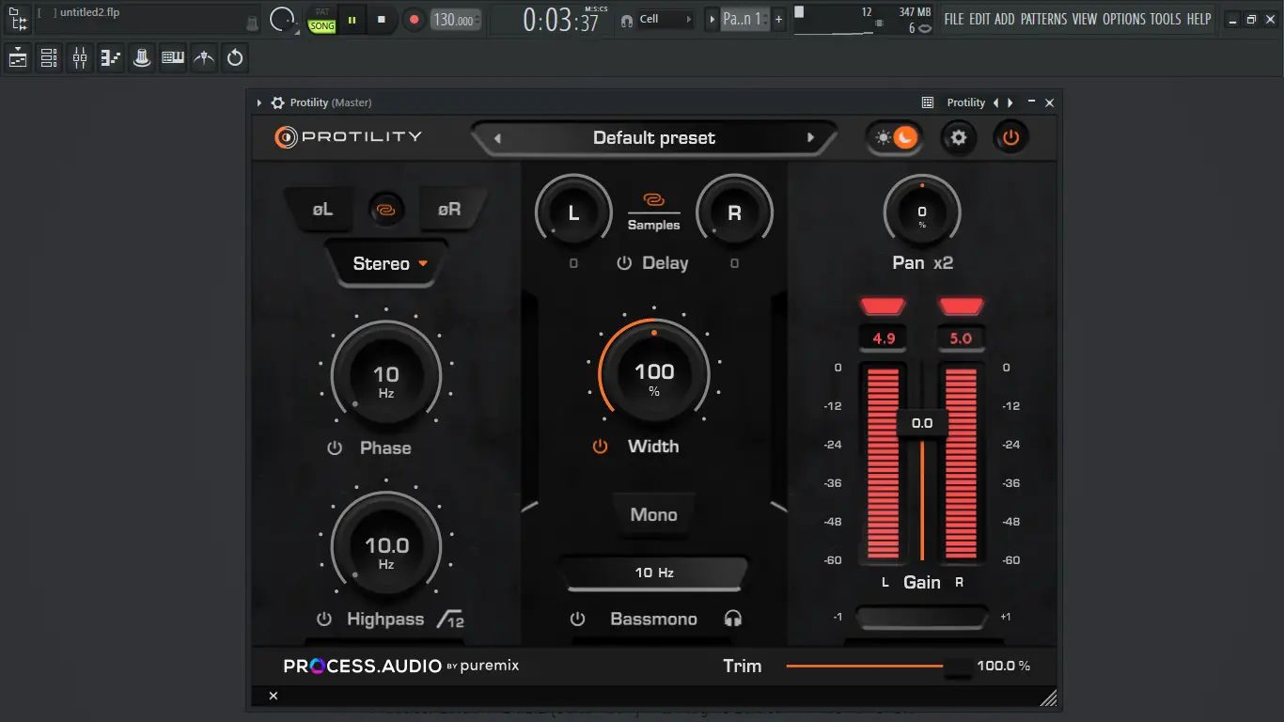Disable the Width power switch
The width and height of the screenshot is (1284, 722).
point(600,447)
